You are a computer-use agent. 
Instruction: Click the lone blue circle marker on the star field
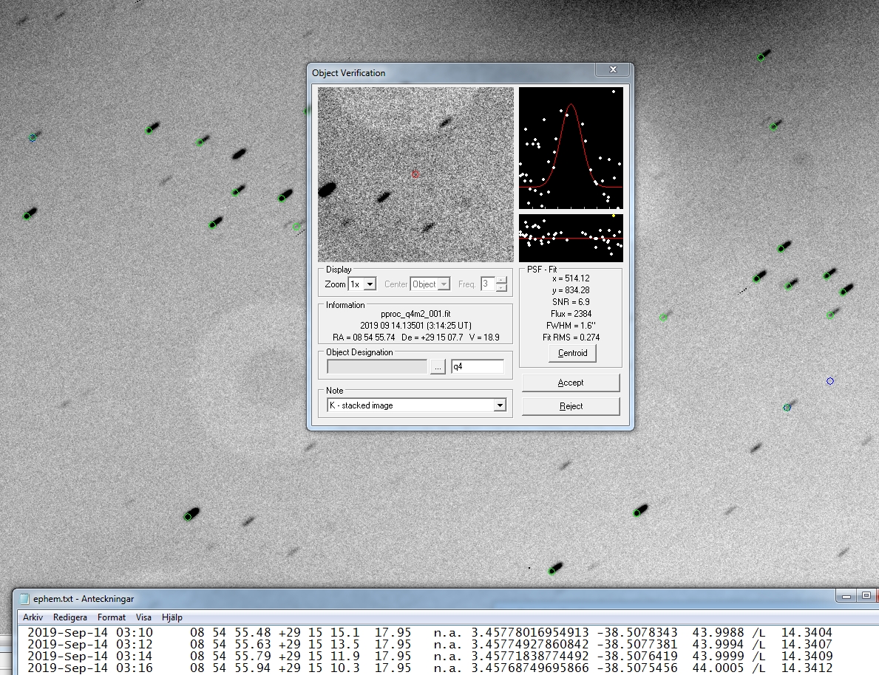pyautogui.click(x=829, y=381)
